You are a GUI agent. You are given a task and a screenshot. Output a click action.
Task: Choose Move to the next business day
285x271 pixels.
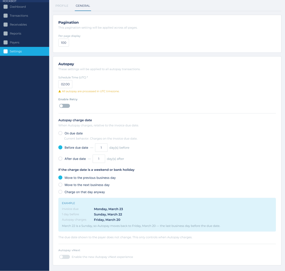[60, 185]
